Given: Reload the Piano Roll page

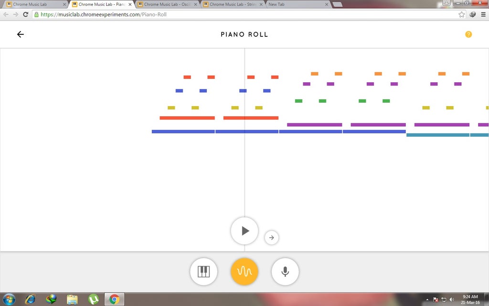Looking at the screenshot, I should click(25, 14).
